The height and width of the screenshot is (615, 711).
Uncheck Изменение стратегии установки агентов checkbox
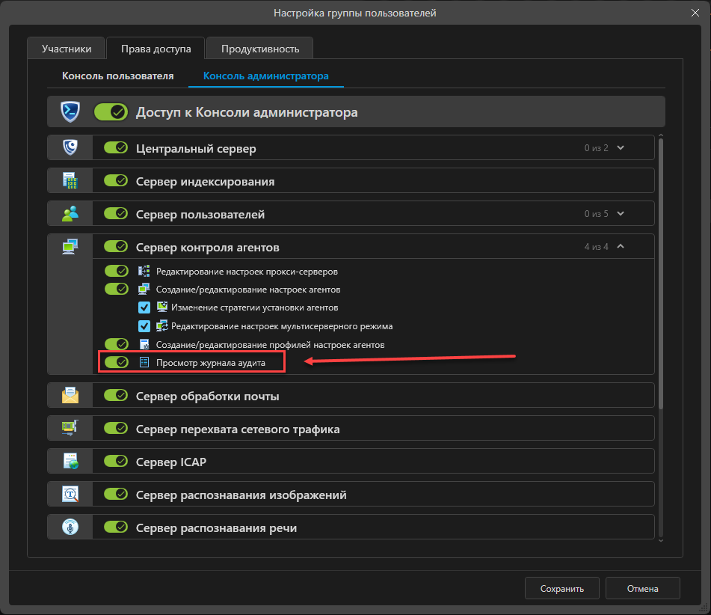tap(145, 307)
